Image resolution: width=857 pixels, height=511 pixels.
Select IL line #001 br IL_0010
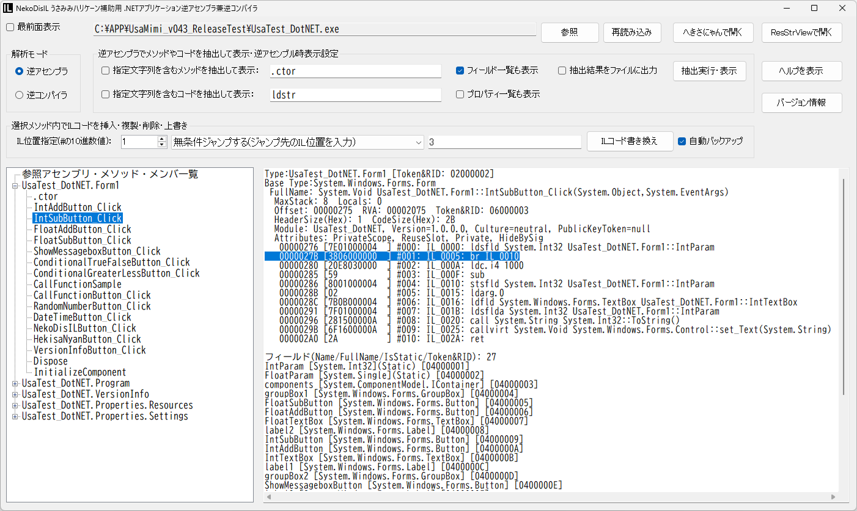[x=392, y=256]
